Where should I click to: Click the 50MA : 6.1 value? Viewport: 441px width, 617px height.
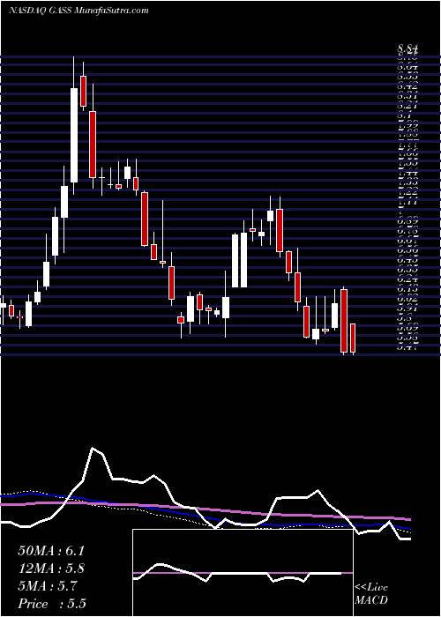51,551
